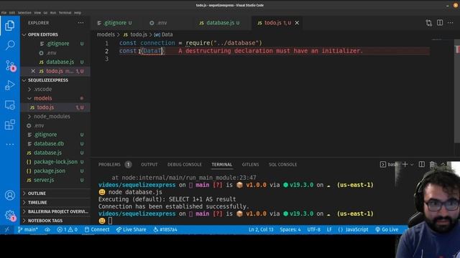Open errors and warnings status indicator
Screen dimensions: 460x258
coord(67,229)
